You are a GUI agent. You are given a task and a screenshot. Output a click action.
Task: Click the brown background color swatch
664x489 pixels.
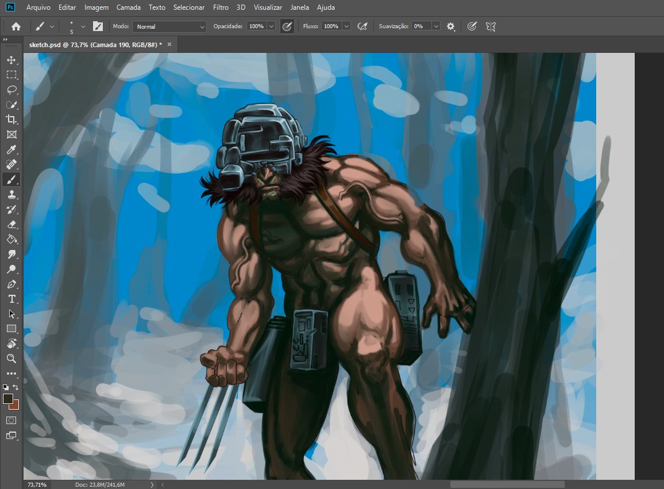click(16, 406)
